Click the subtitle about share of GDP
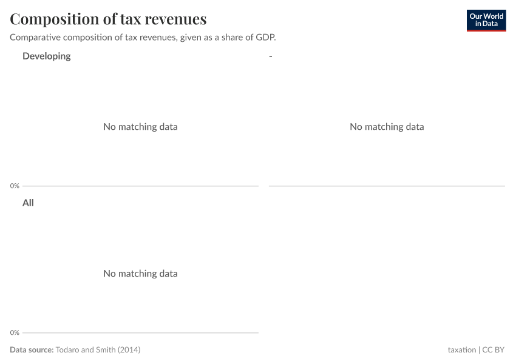The height and width of the screenshot is (364, 516). (x=143, y=37)
